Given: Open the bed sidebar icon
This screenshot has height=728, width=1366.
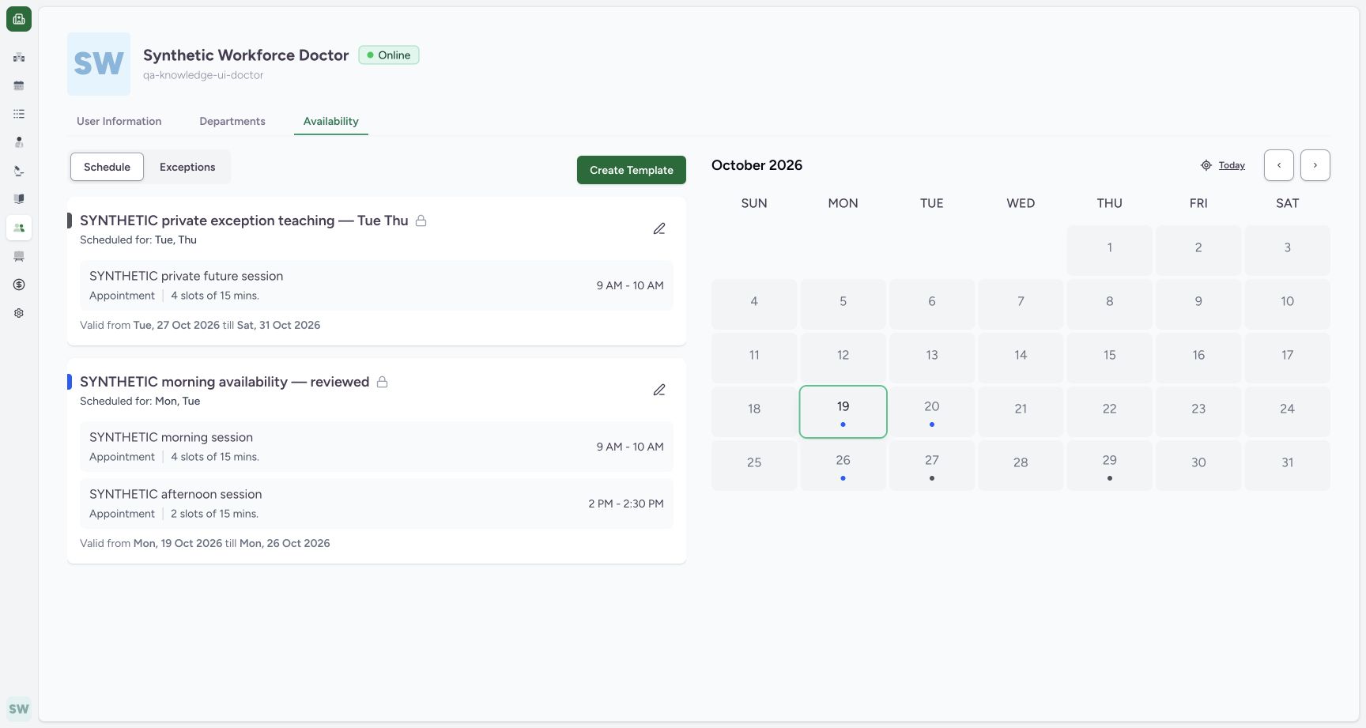Looking at the screenshot, I should (19, 256).
